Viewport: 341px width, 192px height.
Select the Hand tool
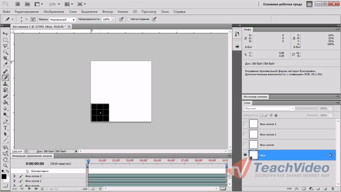[x=5, y=159]
